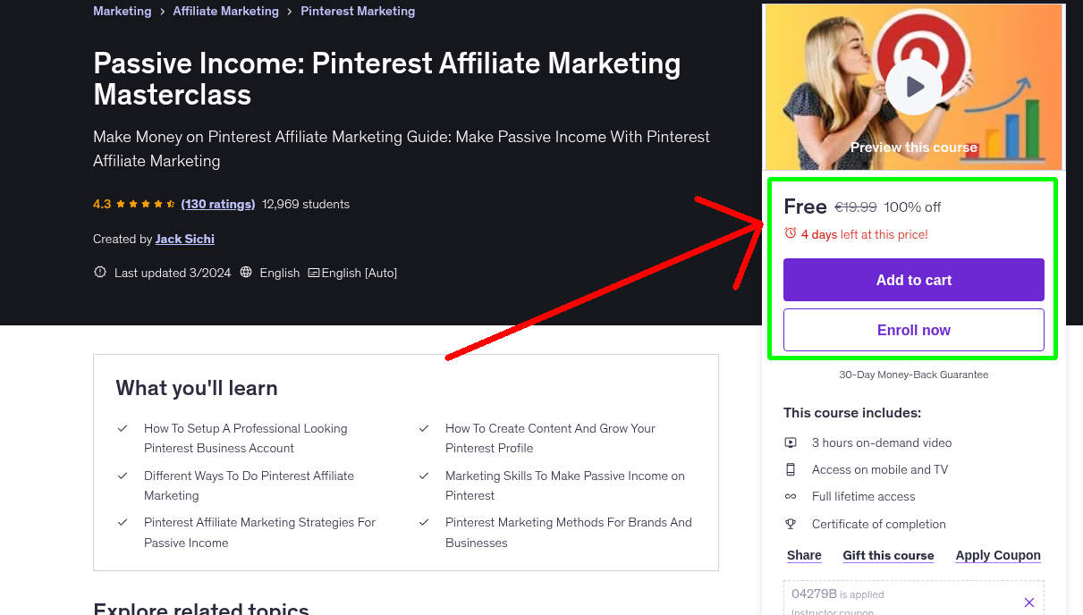This screenshot has height=615, width=1083.
Task: Click the infinity lifetime access icon
Action: pyautogui.click(x=791, y=496)
